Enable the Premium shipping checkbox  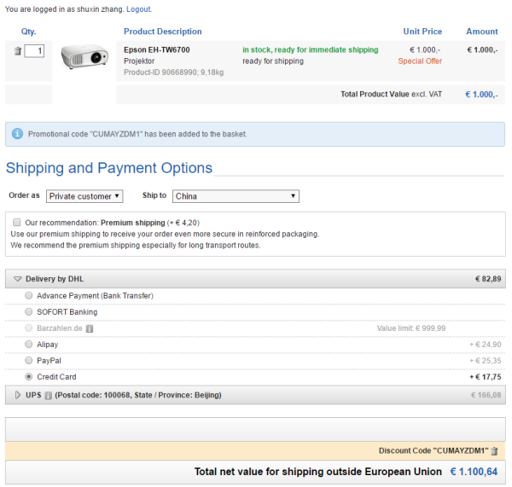click(x=17, y=223)
